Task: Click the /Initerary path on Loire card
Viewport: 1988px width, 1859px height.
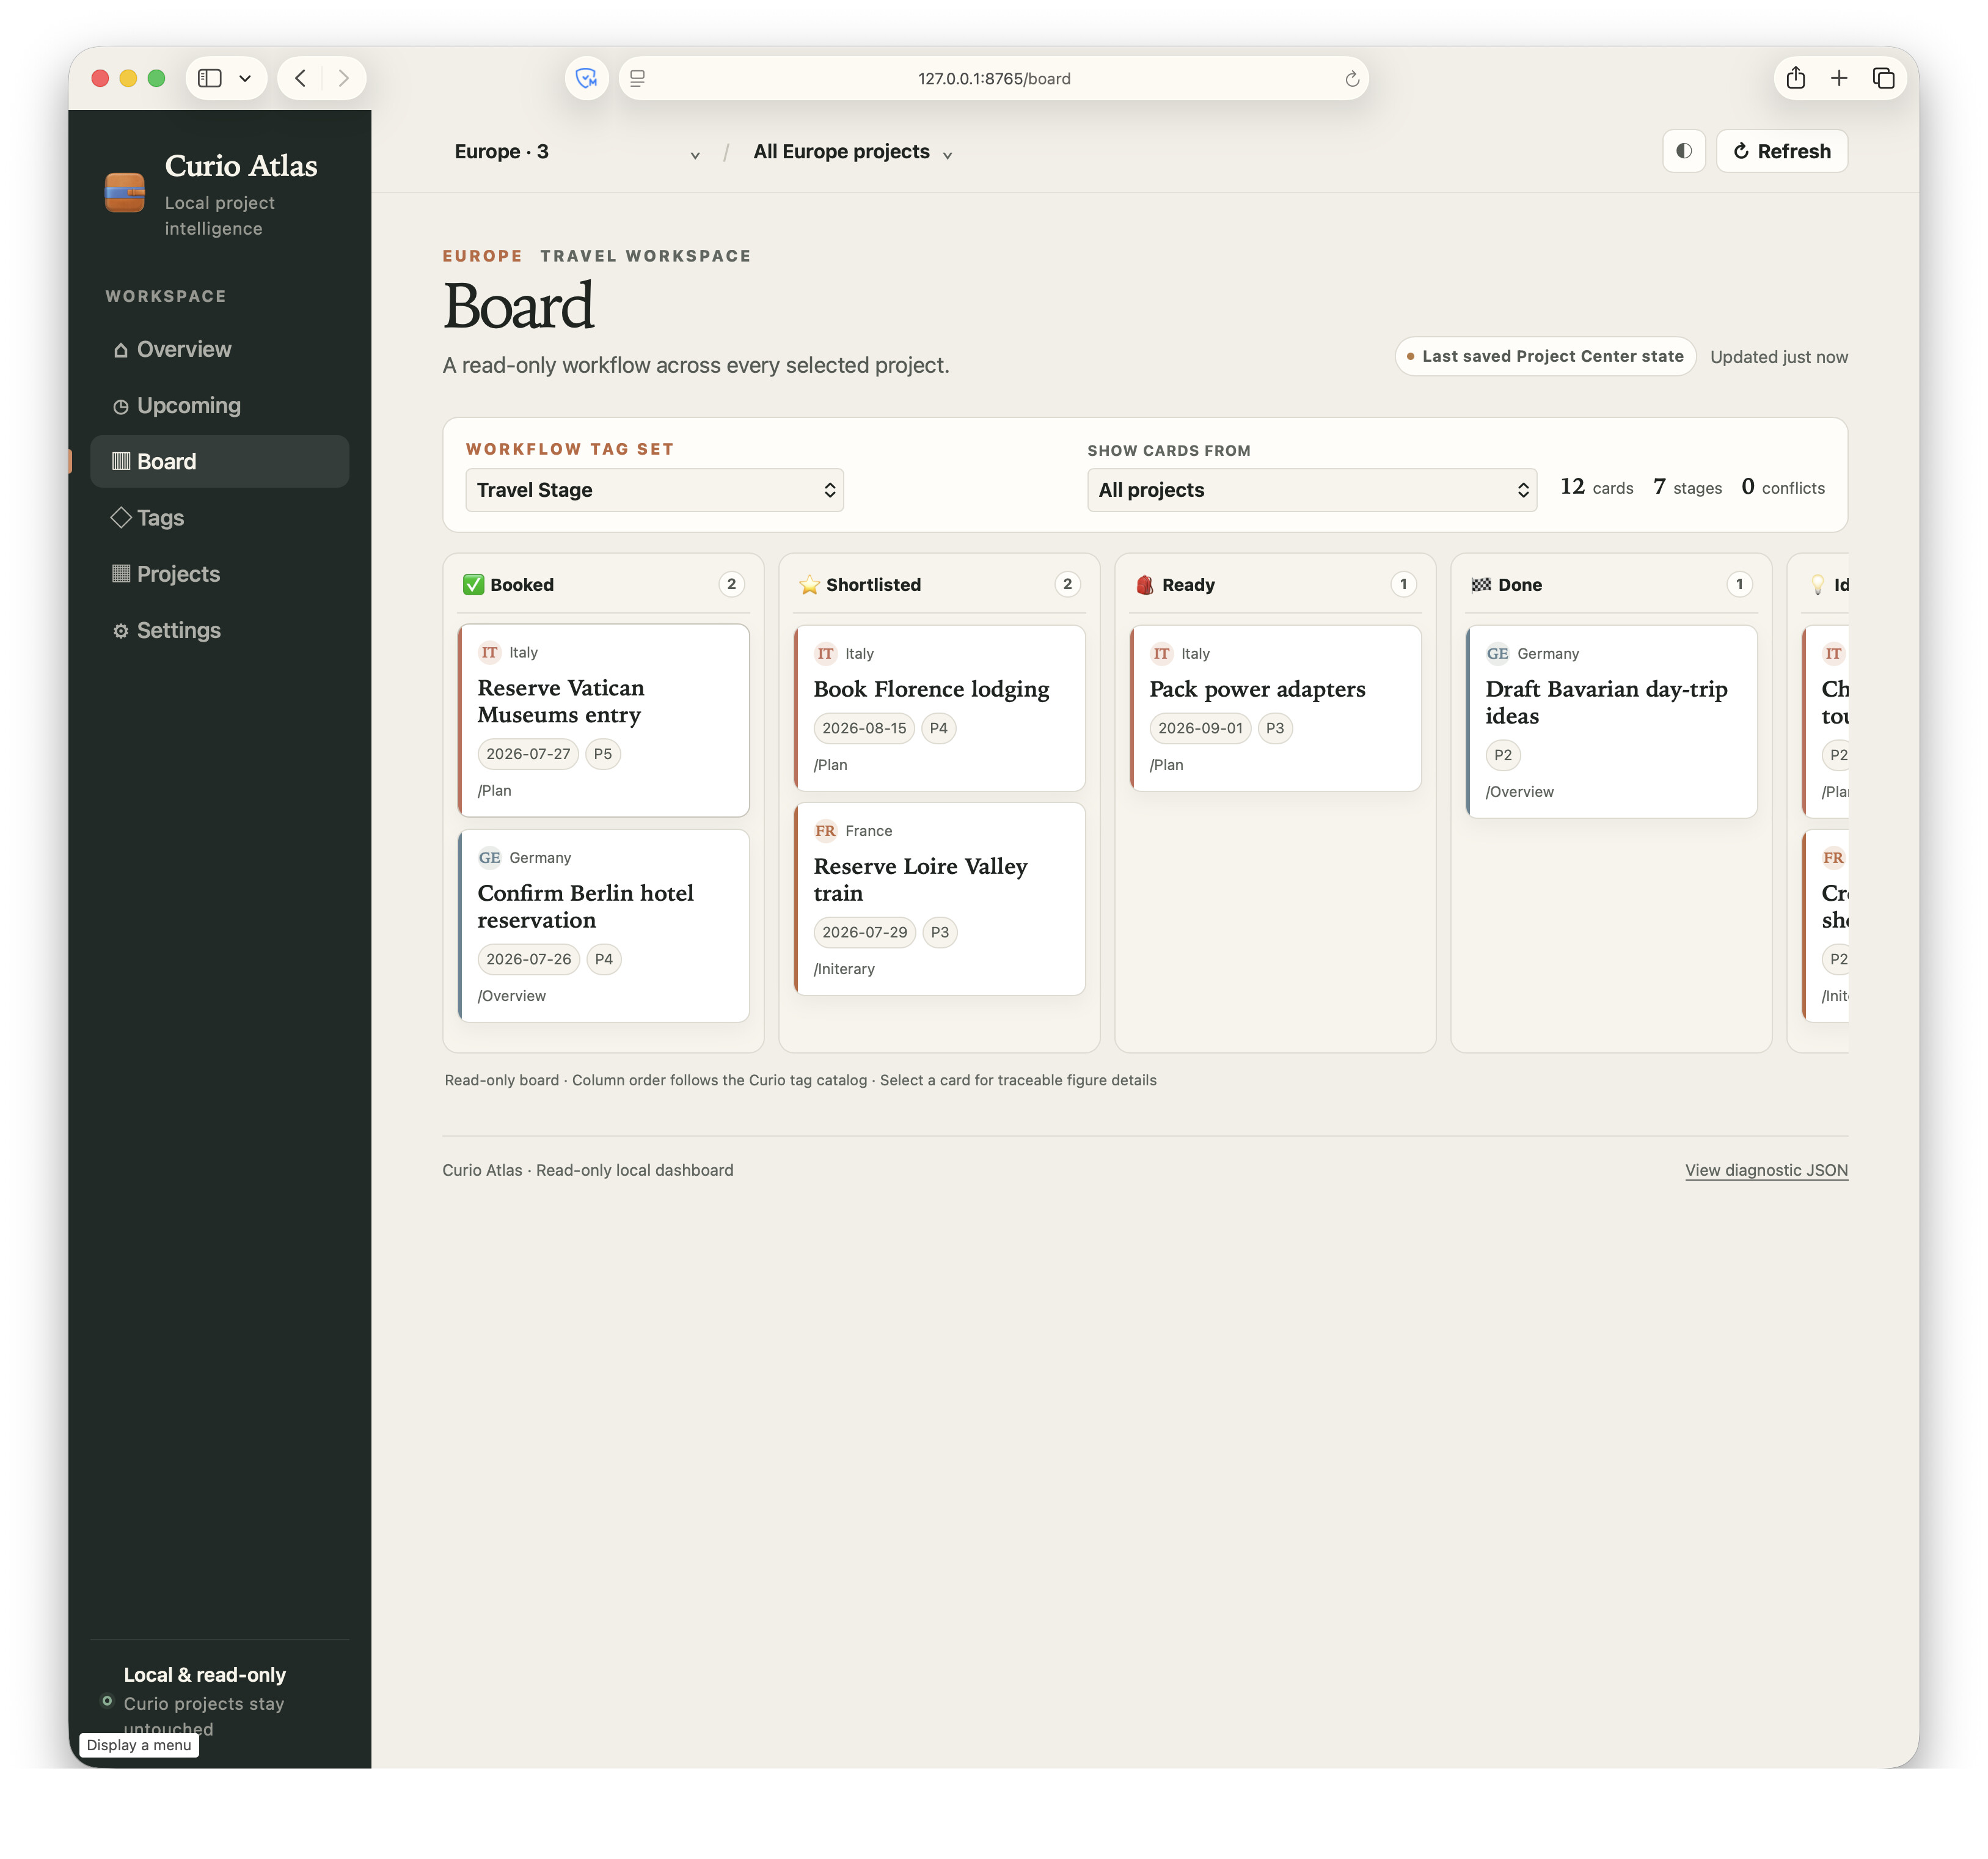Action: pyautogui.click(x=844, y=969)
